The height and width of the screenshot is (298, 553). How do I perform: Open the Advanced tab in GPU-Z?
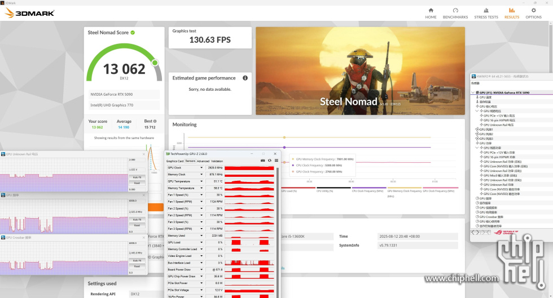[x=203, y=161]
